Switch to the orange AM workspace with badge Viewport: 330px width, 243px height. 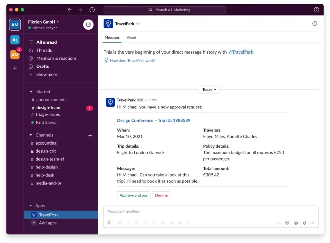click(15, 55)
